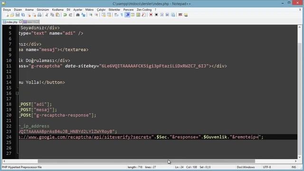Screen dimensions: 304x171
Task: Print the file using the printer icon
Action: tap(39, 15)
